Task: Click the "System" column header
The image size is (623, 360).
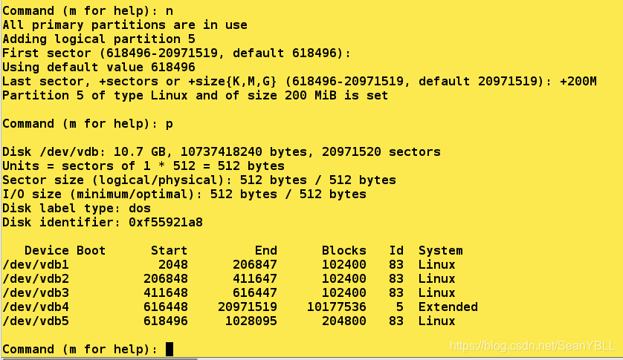Action: click(441, 250)
